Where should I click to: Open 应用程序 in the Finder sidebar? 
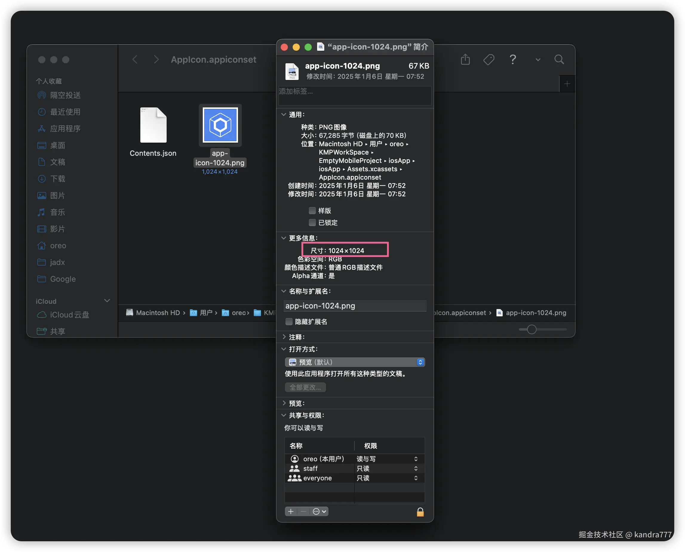65,129
